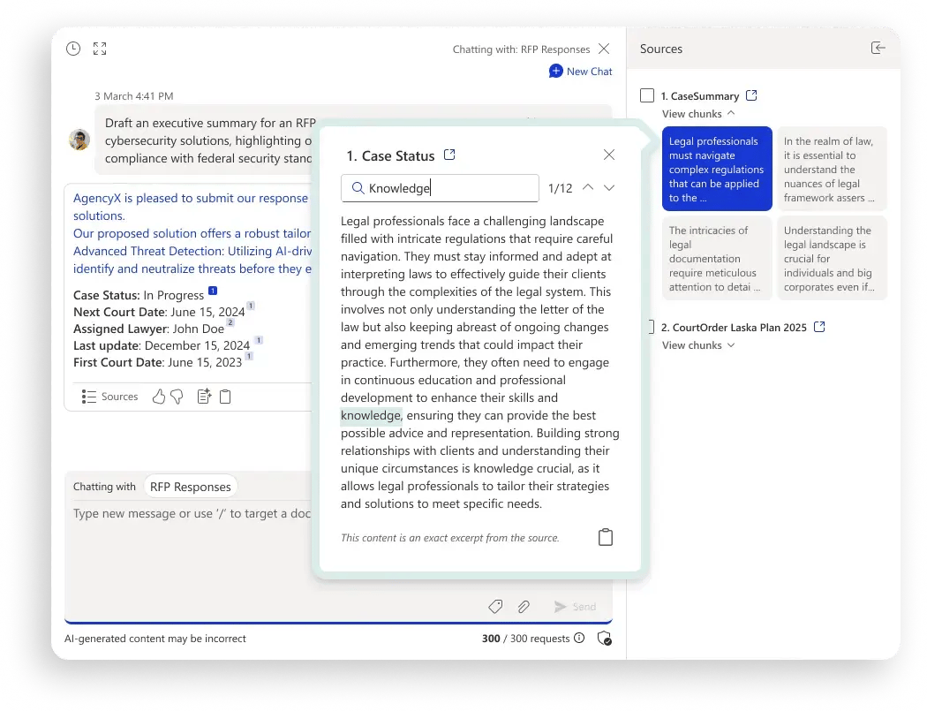The height and width of the screenshot is (711, 927).
Task: Copy the AI response to clipboard
Action: [226, 397]
